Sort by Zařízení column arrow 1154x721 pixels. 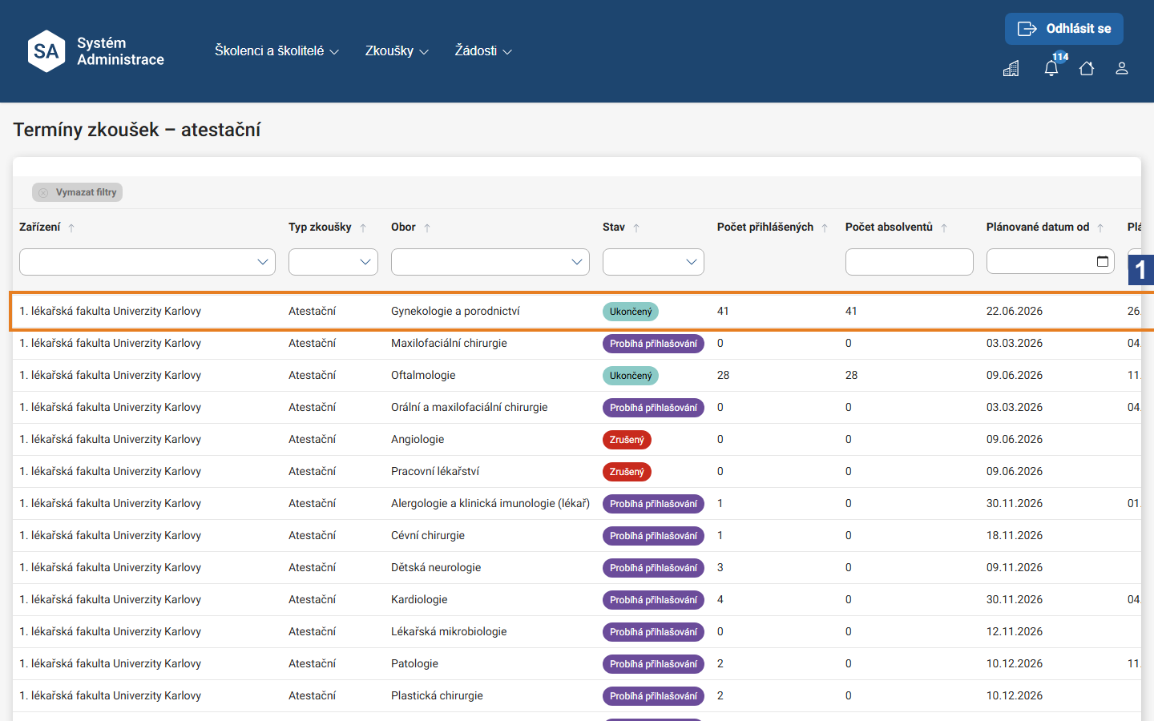[71, 228]
